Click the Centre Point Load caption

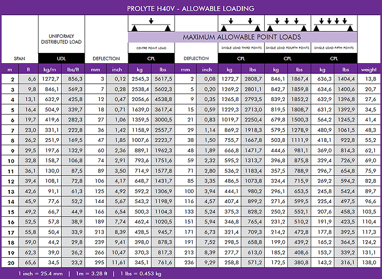151,49
